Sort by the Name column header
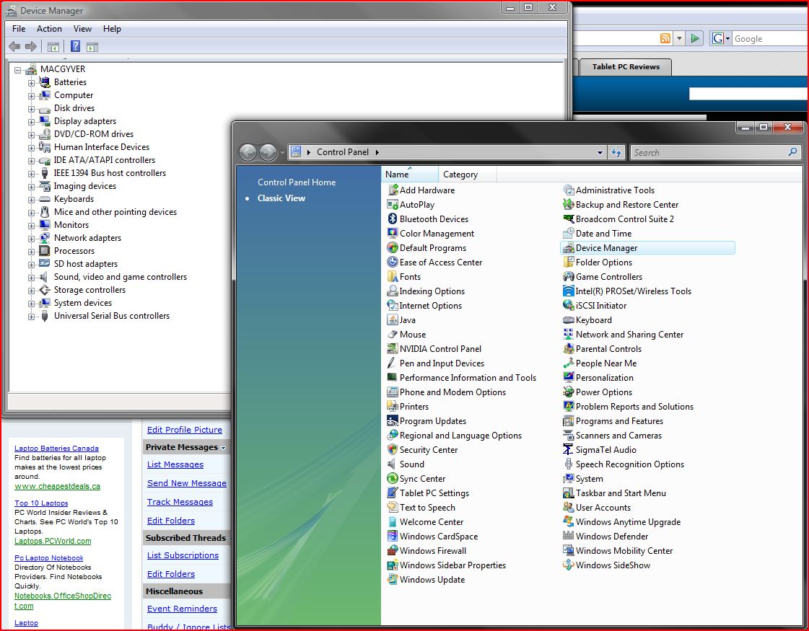The height and width of the screenshot is (631, 809). [410, 175]
